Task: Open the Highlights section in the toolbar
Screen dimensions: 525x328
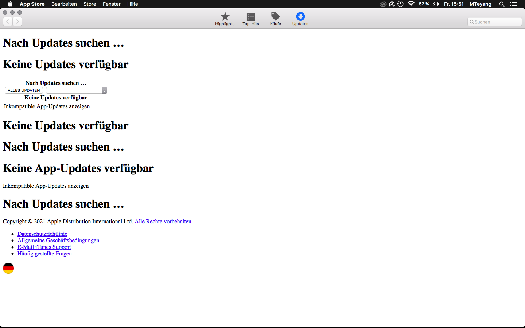Action: click(x=225, y=19)
